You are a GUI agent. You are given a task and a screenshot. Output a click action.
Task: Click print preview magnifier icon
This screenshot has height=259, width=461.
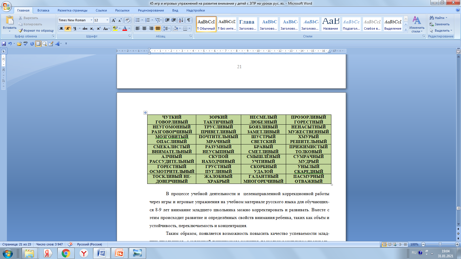(x=45, y=44)
